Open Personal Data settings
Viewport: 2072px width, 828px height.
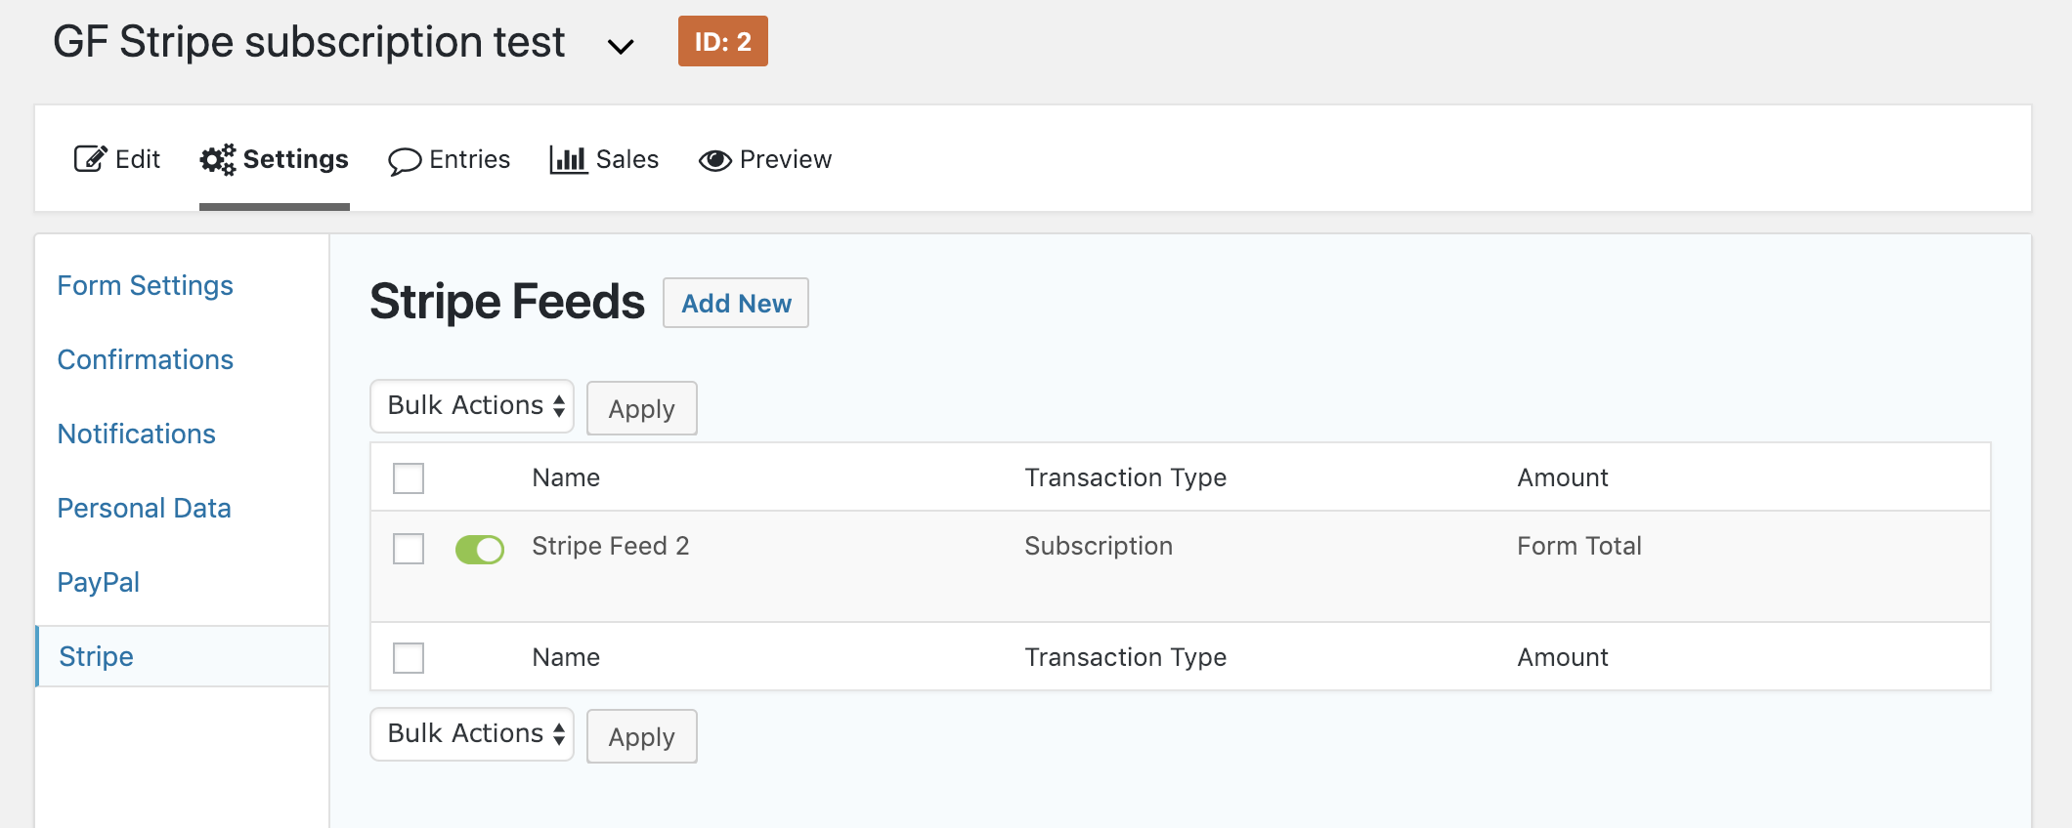pyautogui.click(x=145, y=508)
